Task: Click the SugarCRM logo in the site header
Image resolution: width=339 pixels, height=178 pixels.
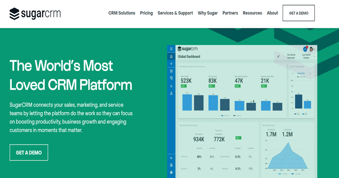Action: click(35, 14)
